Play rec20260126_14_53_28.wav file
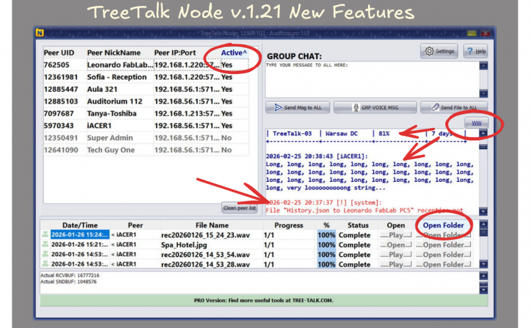Screen dimensions: 530x328 pos(396,264)
